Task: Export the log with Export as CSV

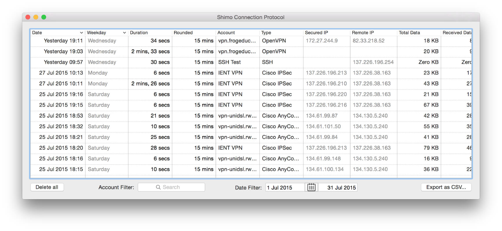Action: (446, 187)
